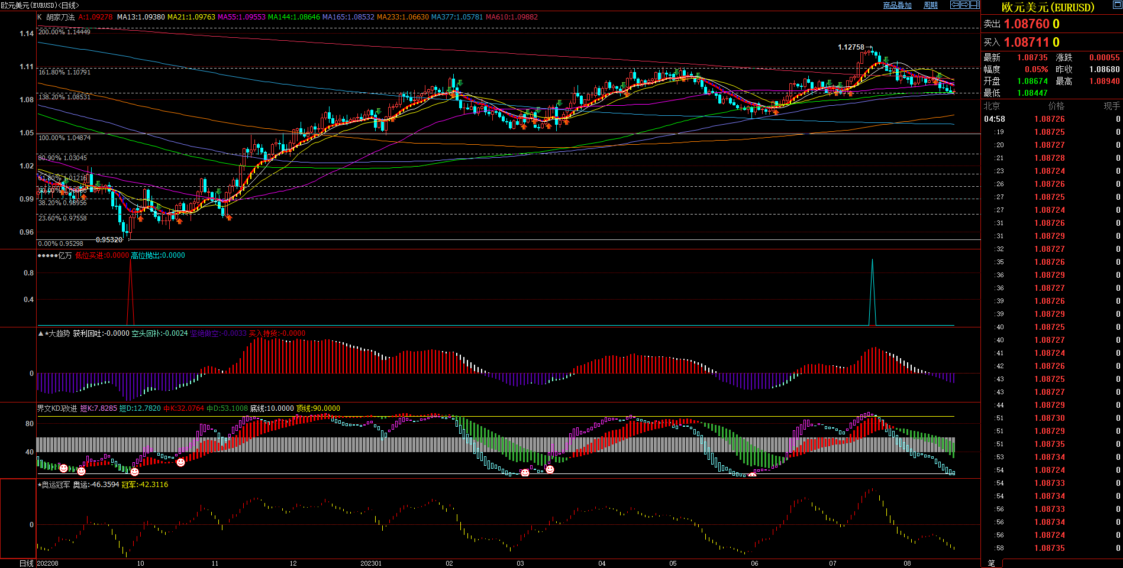Click the left arrow navigation icon
Viewport: 1123px width, 568px height.
click(x=955, y=5)
